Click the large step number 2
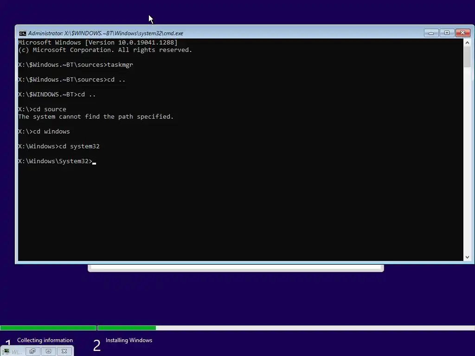 point(96,346)
